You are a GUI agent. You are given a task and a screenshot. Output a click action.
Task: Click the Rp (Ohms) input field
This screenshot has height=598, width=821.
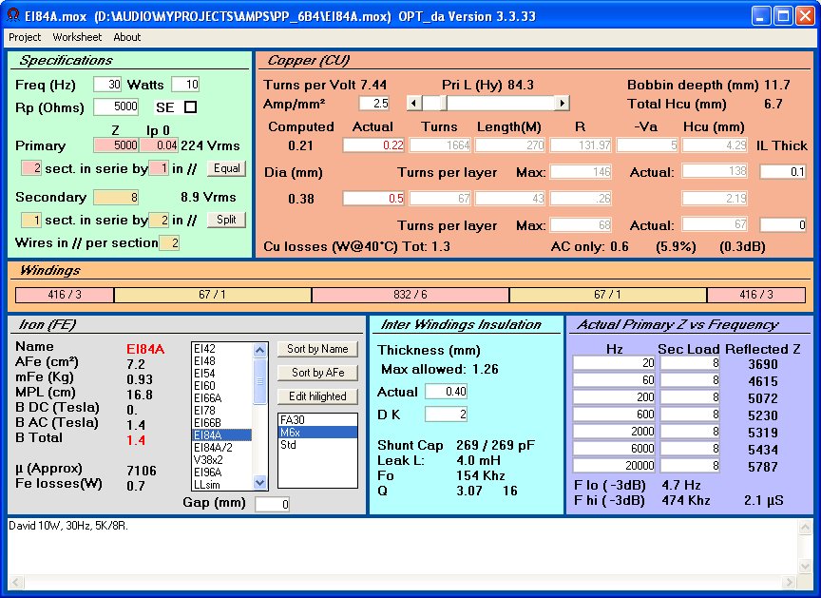coord(116,106)
